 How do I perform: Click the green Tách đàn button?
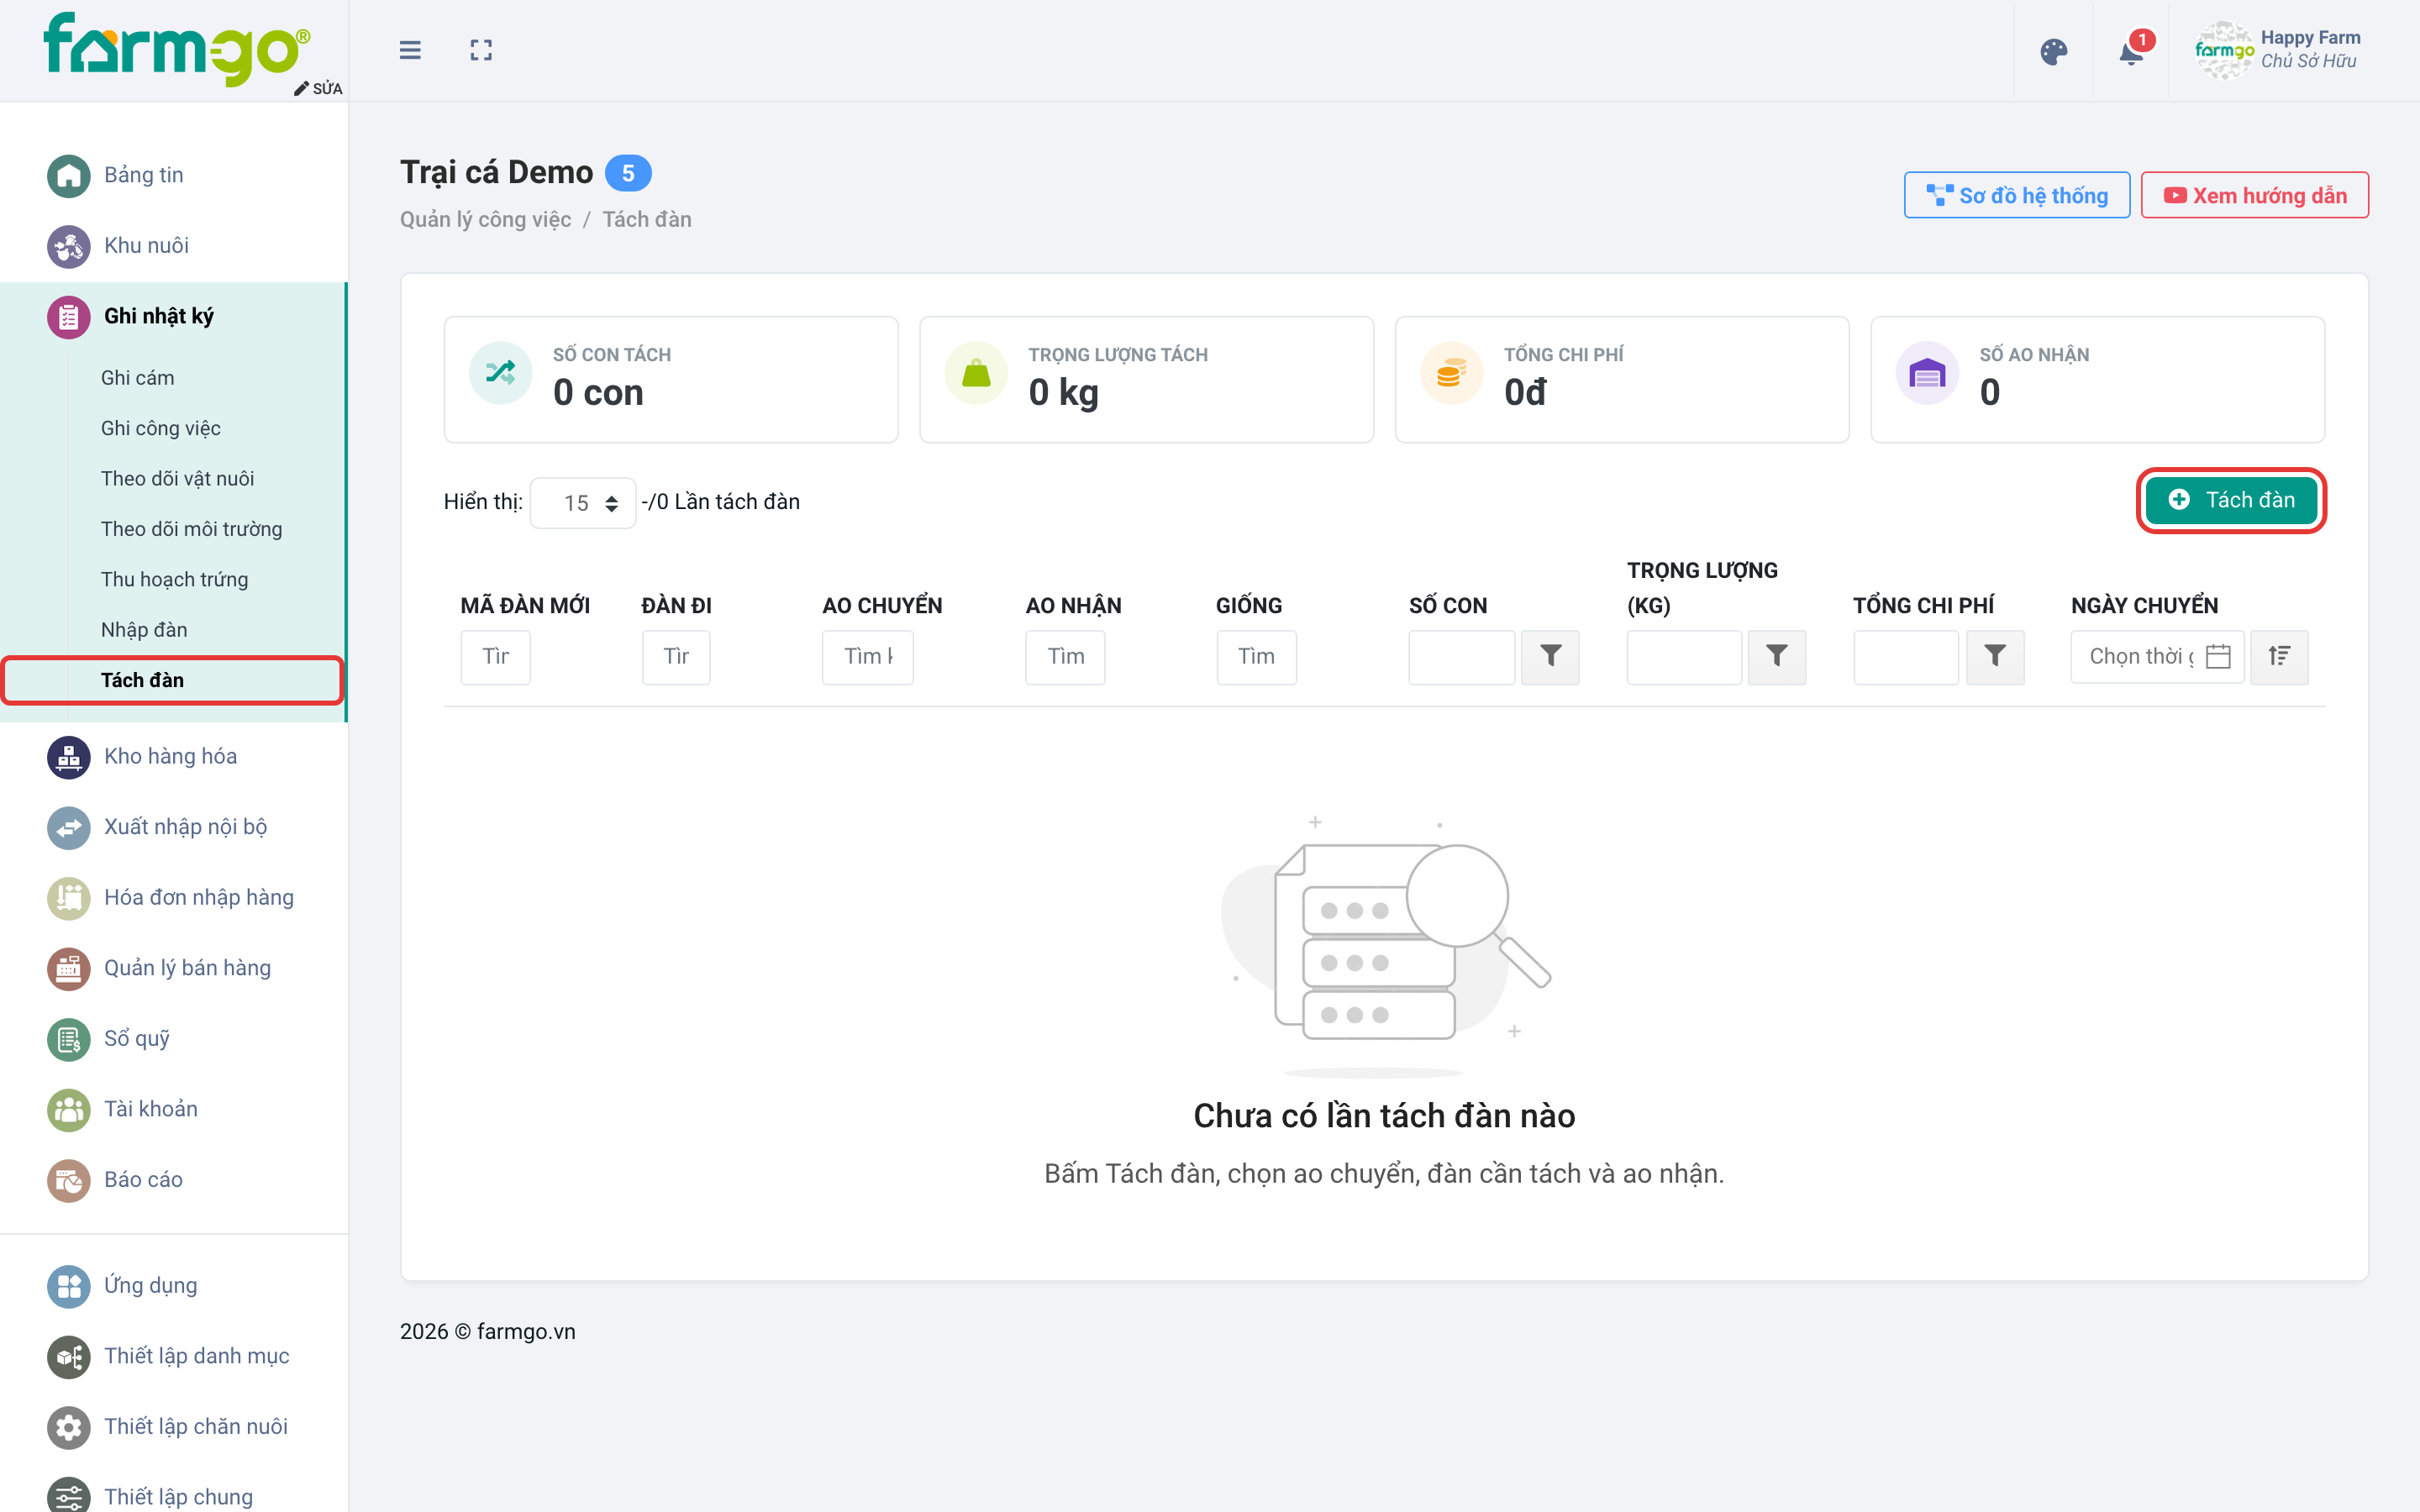click(2231, 500)
